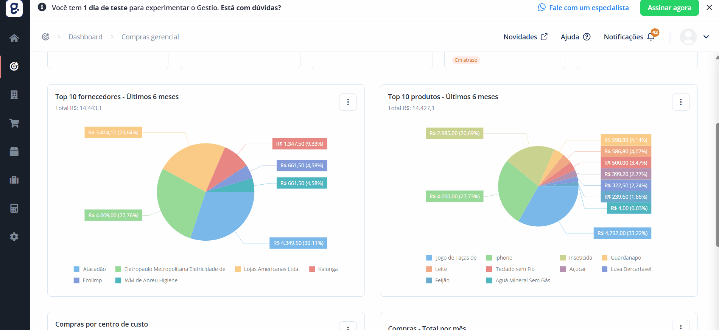Click the Compras gerencial breadcrumb
Image resolution: width=719 pixels, height=330 pixels.
click(x=150, y=37)
